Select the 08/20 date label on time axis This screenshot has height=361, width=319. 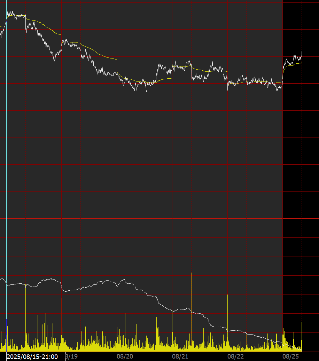pos(125,356)
